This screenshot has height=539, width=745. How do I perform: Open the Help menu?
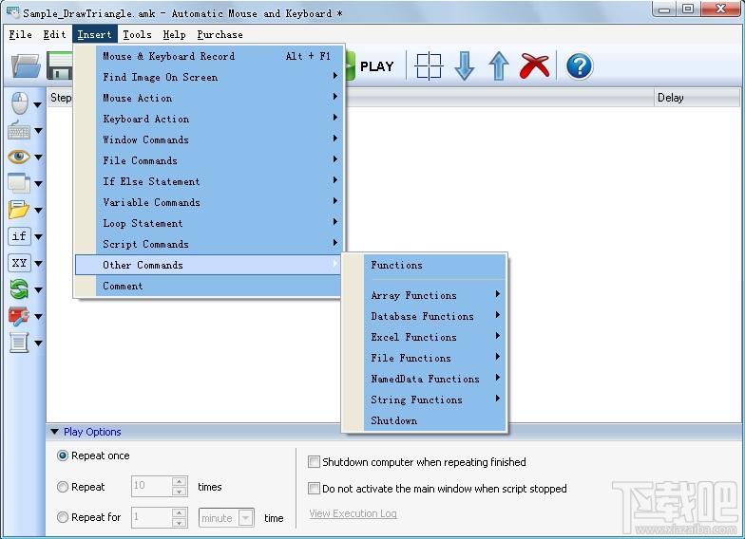pos(174,34)
